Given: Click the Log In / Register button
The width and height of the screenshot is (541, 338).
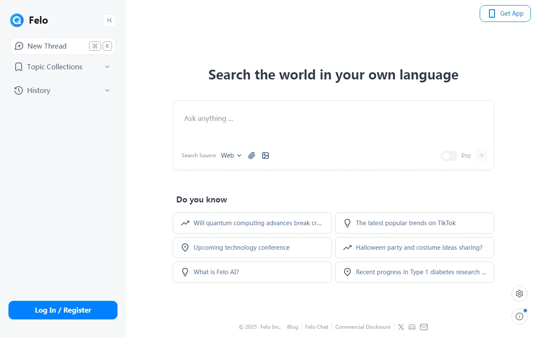Looking at the screenshot, I should pos(63,310).
